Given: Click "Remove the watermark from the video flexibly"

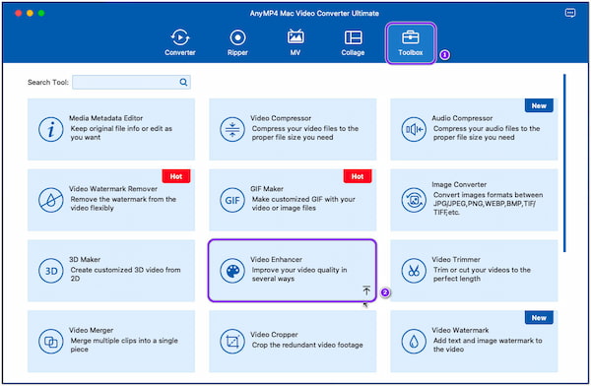Looking at the screenshot, I should (123, 203).
